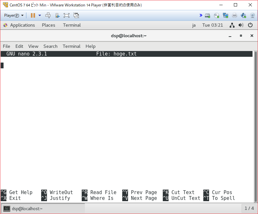Open the Terminal menu in GNOME top bar
The height and width of the screenshot is (214, 258).
(x=72, y=25)
